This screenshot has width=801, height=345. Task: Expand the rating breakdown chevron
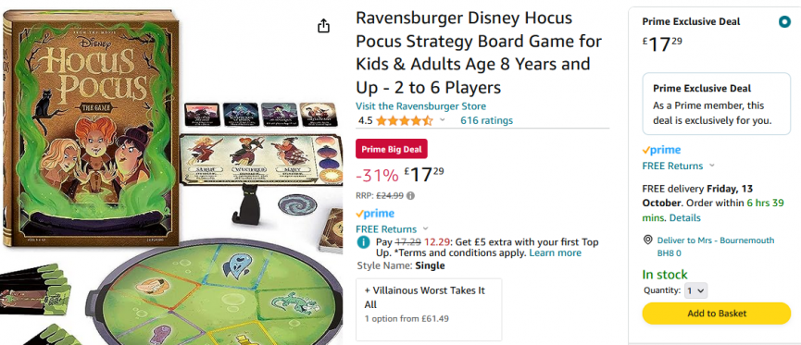[x=443, y=120]
